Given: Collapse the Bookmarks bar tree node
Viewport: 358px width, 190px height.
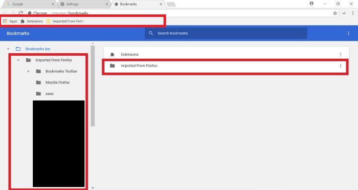Looking at the screenshot, I should [x=8, y=49].
